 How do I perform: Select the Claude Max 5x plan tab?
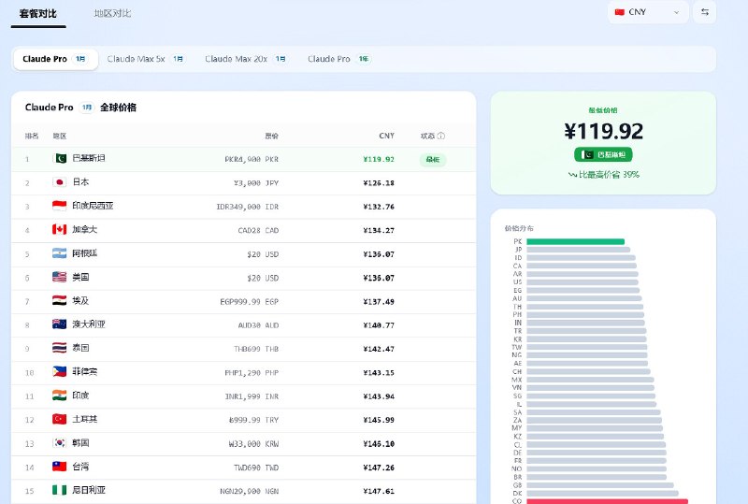coord(146,59)
